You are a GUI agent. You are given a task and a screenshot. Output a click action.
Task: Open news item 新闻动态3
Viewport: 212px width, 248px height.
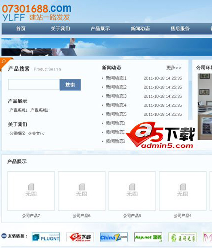(x=116, y=96)
